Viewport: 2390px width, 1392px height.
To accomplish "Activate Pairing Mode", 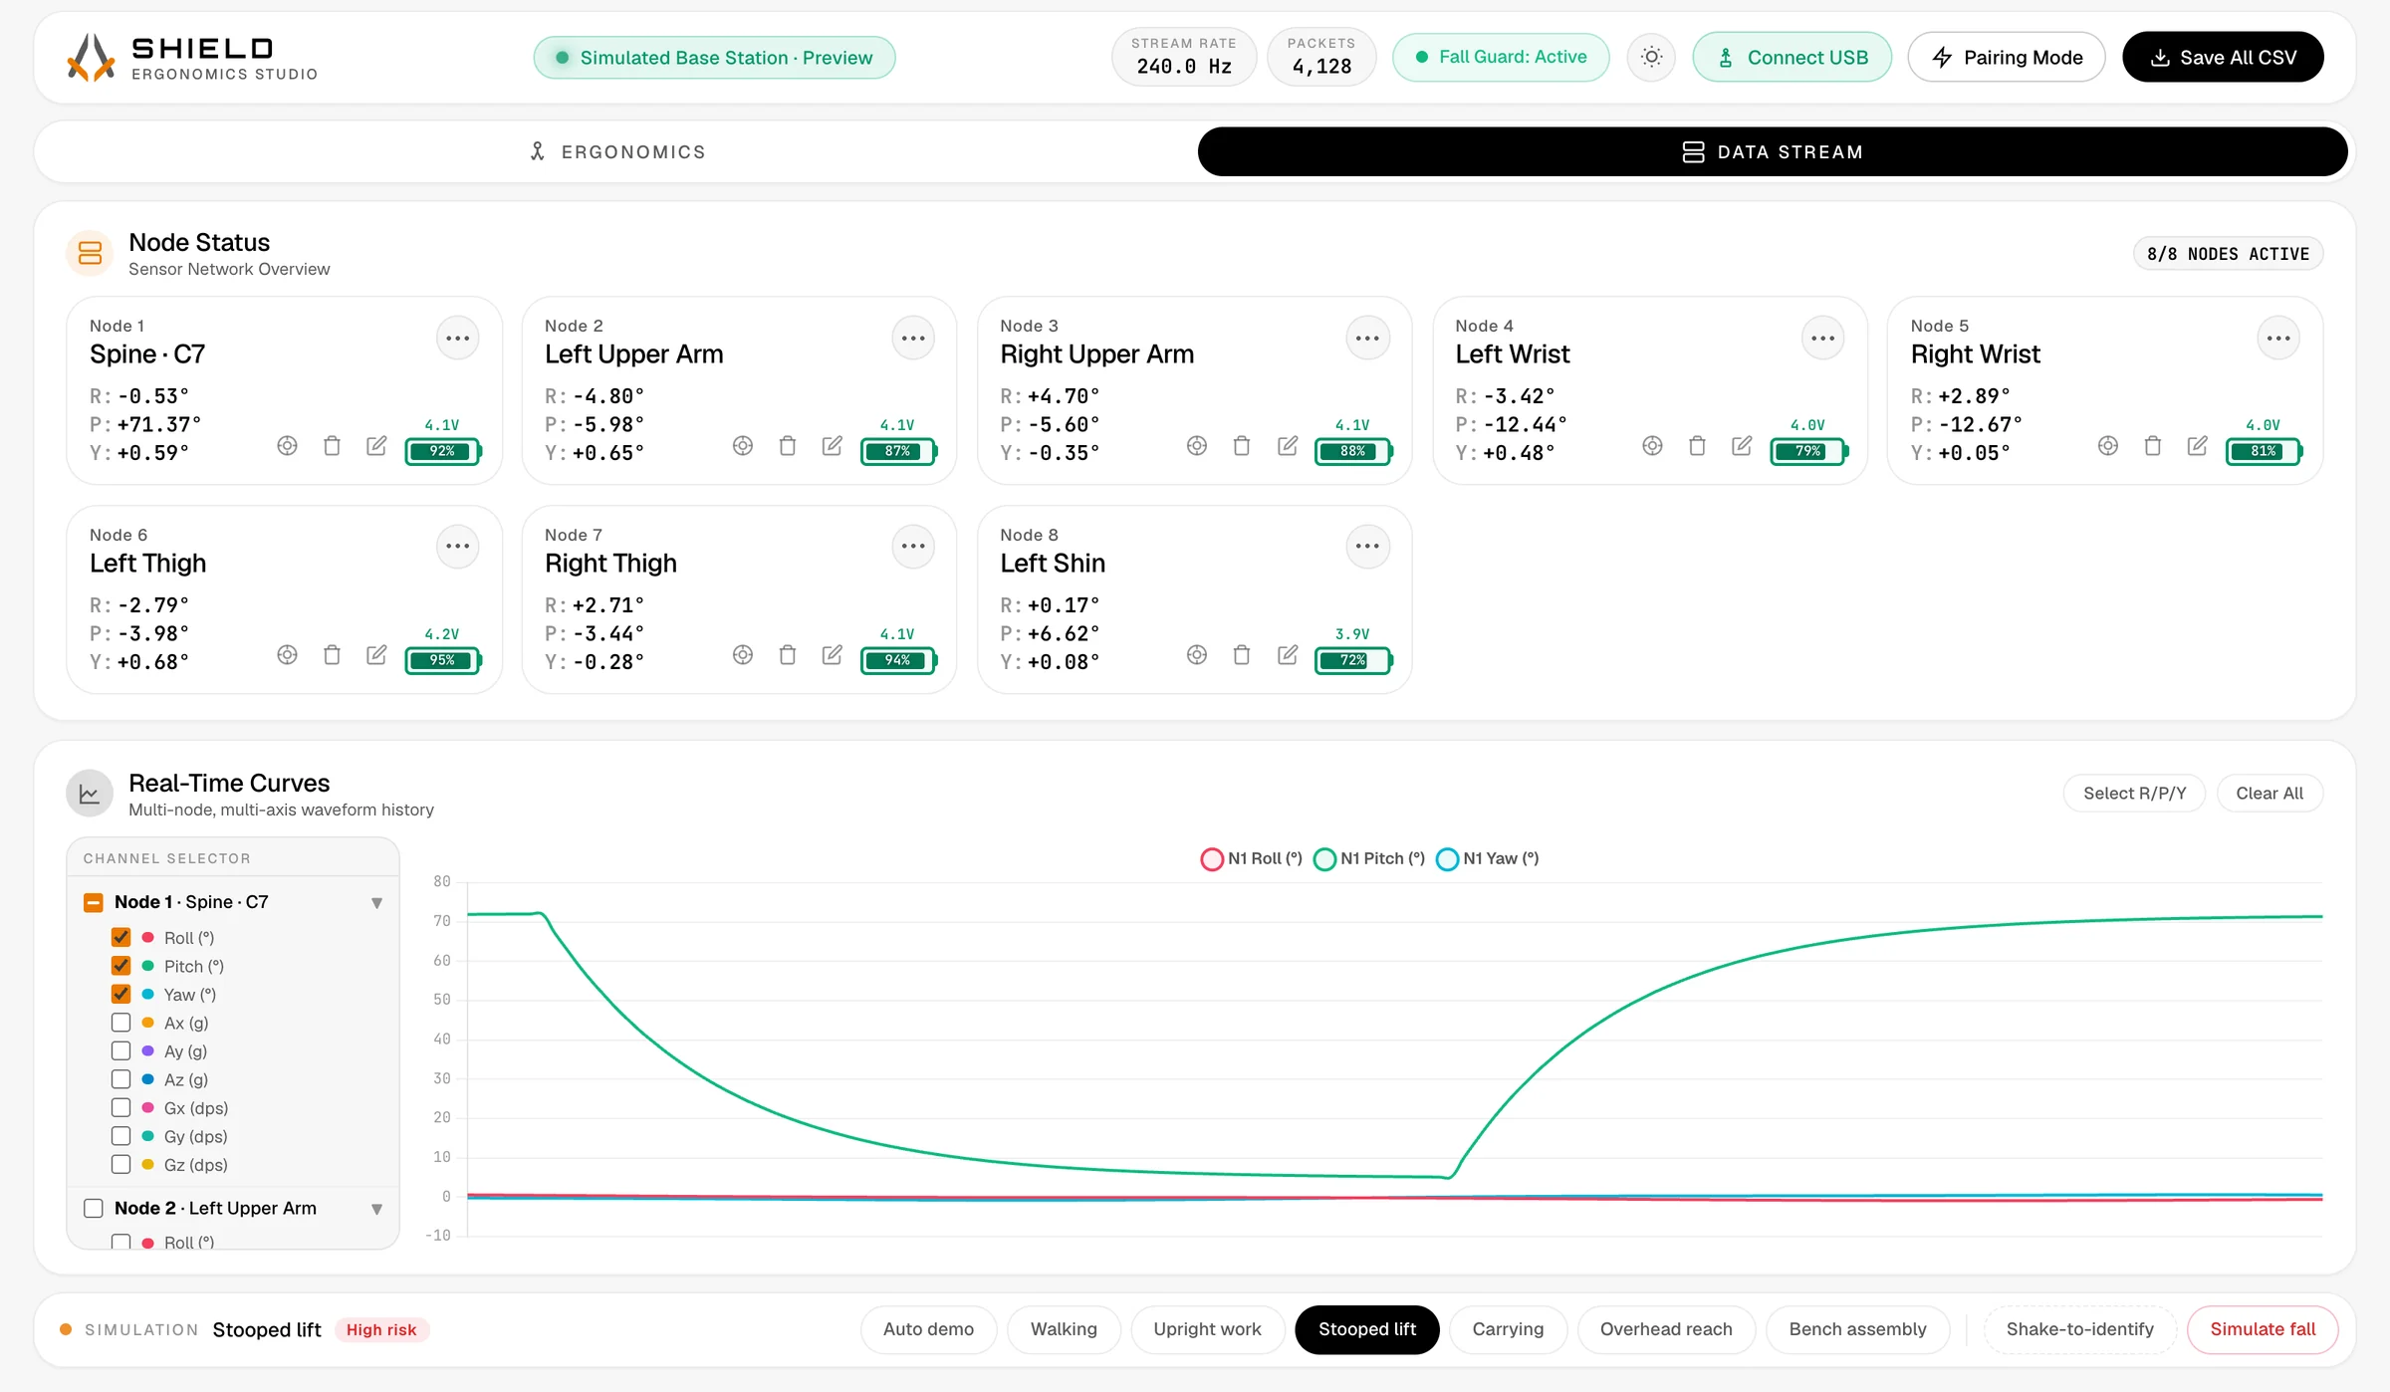I will 2007,57.
